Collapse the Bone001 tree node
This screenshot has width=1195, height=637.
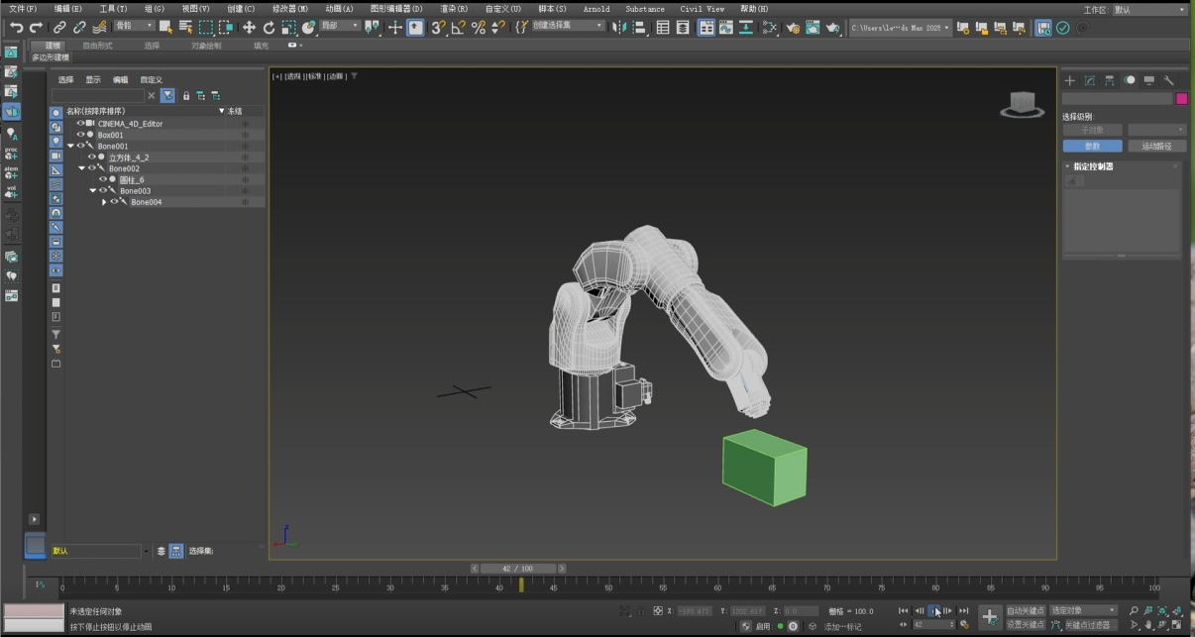pyautogui.click(x=71, y=147)
